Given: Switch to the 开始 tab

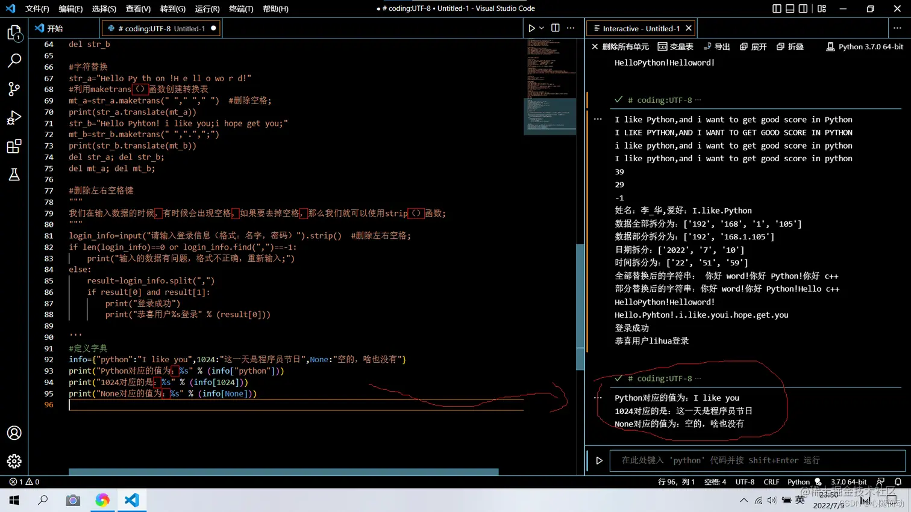Looking at the screenshot, I should point(64,28).
